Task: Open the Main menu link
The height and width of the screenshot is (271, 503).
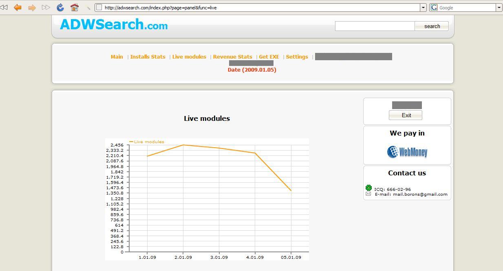Action: (x=117, y=57)
